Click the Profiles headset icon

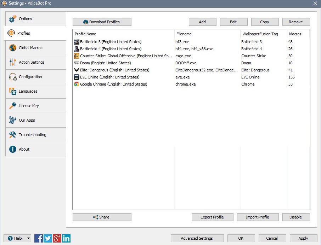11,33
